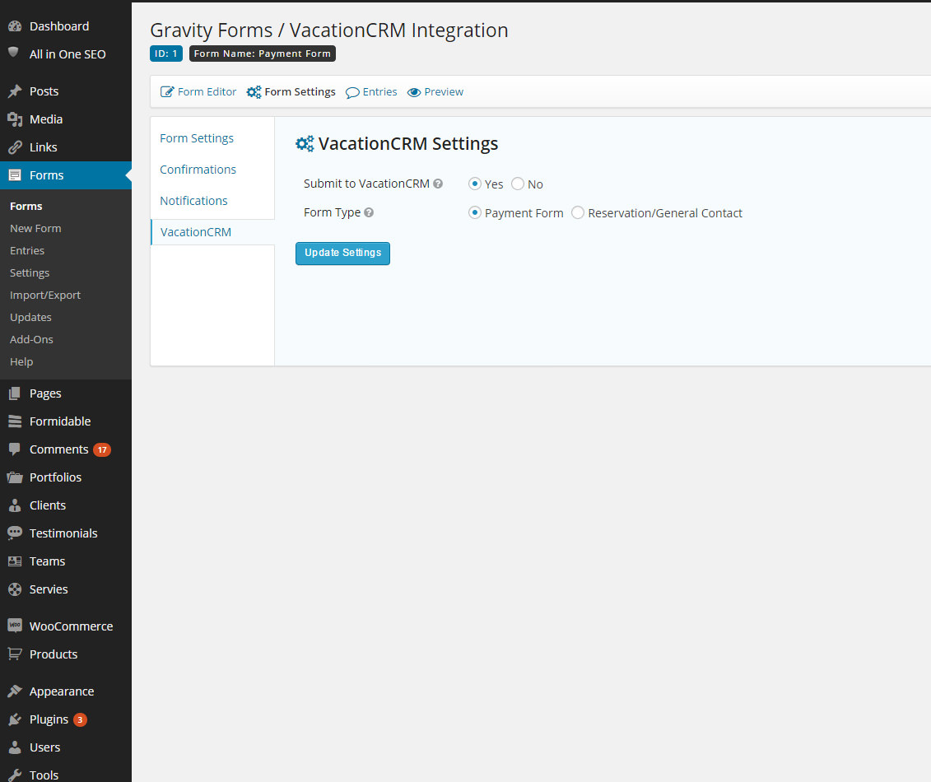Click the Form Name: Payment Form badge
The width and height of the screenshot is (931, 782).
pyautogui.click(x=263, y=54)
